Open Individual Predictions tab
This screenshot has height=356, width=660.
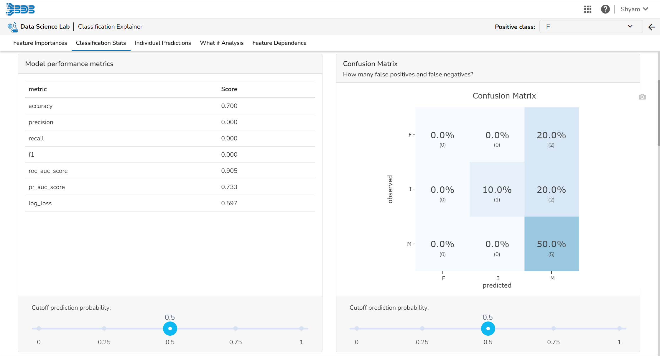pyautogui.click(x=163, y=43)
